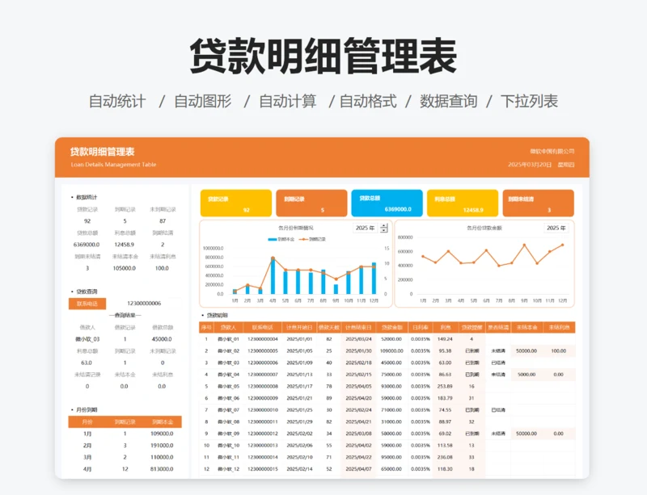Select the phone cell 12300000004
Viewport: 647px width, 495px height.
tap(262, 339)
